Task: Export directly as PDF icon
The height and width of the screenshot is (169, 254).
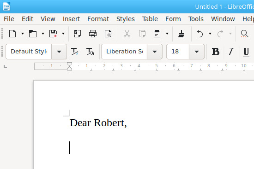Action: (78, 34)
